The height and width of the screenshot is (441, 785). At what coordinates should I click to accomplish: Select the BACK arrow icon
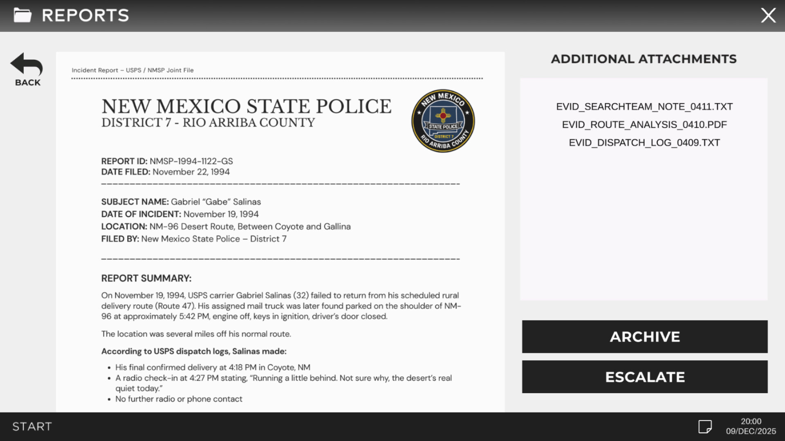(26, 65)
